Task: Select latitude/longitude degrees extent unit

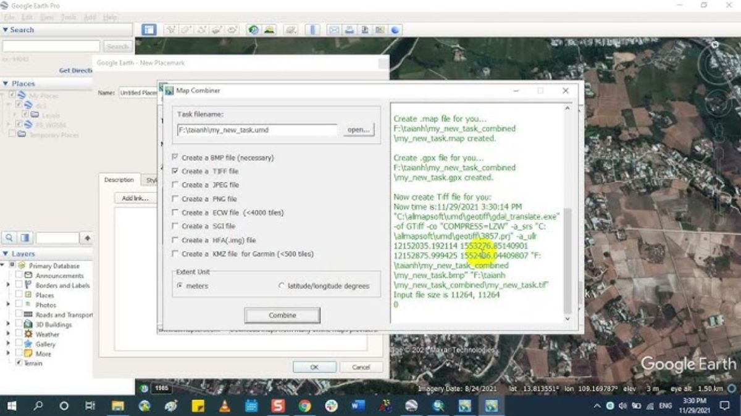Action: coord(282,286)
